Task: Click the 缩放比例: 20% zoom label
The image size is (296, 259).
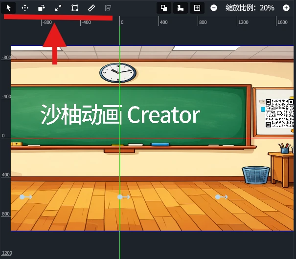Action: (250, 8)
